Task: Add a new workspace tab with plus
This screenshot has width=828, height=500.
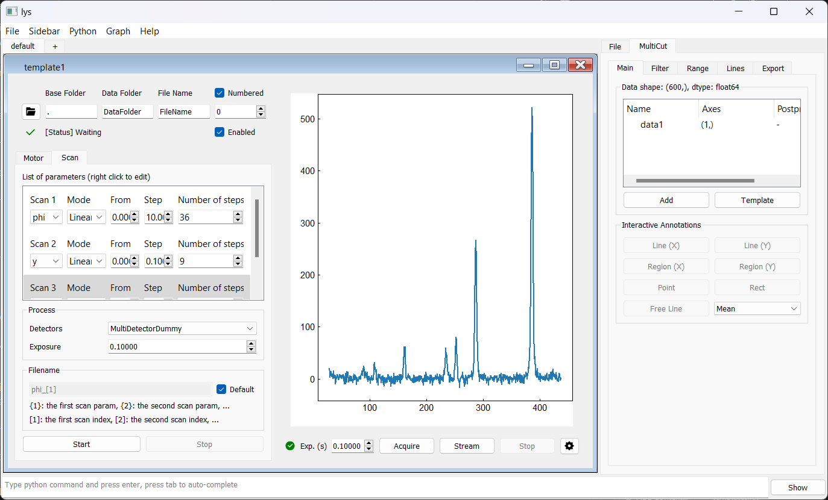Action: [x=55, y=46]
